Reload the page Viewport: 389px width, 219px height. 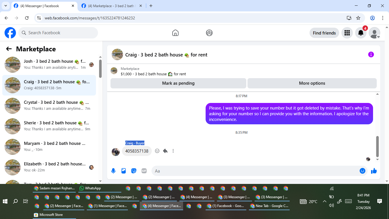coord(27,18)
